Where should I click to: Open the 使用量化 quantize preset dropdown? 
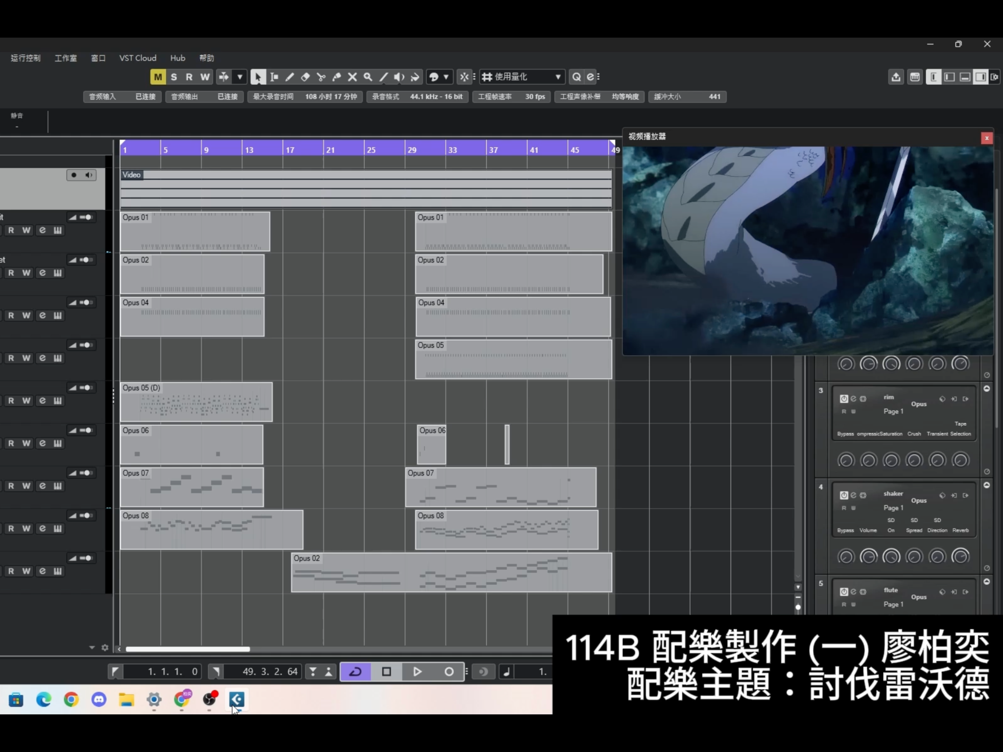pyautogui.click(x=522, y=77)
